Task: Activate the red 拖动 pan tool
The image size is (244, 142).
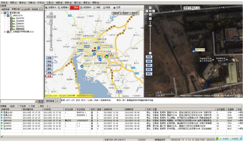Action: pyautogui.click(x=75, y=7)
